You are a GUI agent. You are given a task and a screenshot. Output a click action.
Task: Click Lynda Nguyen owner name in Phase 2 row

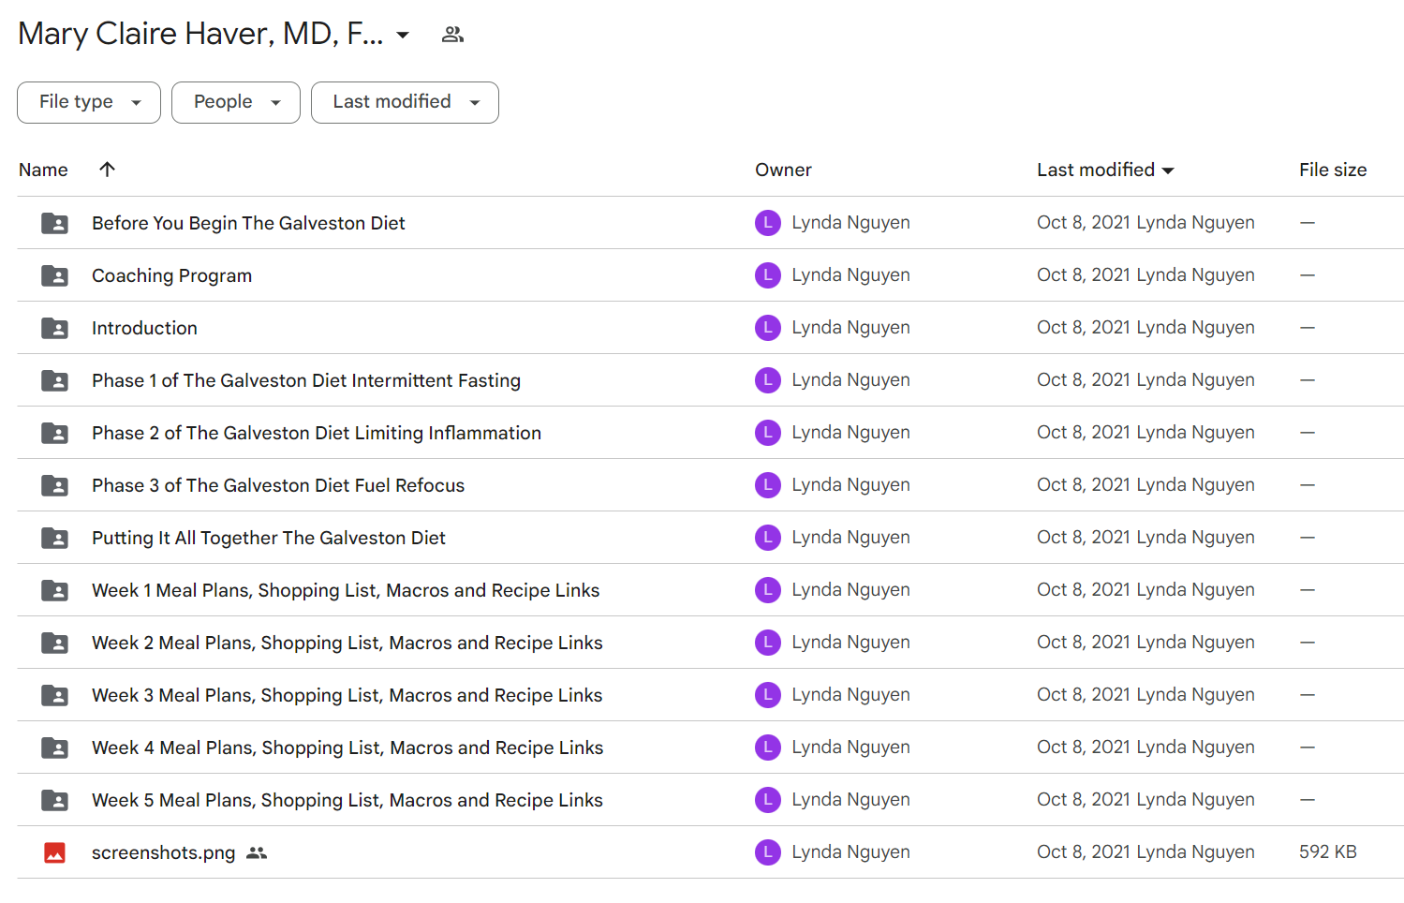(850, 433)
